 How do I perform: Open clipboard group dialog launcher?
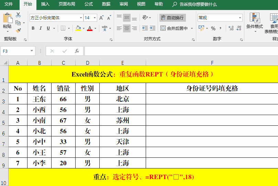[25, 40]
